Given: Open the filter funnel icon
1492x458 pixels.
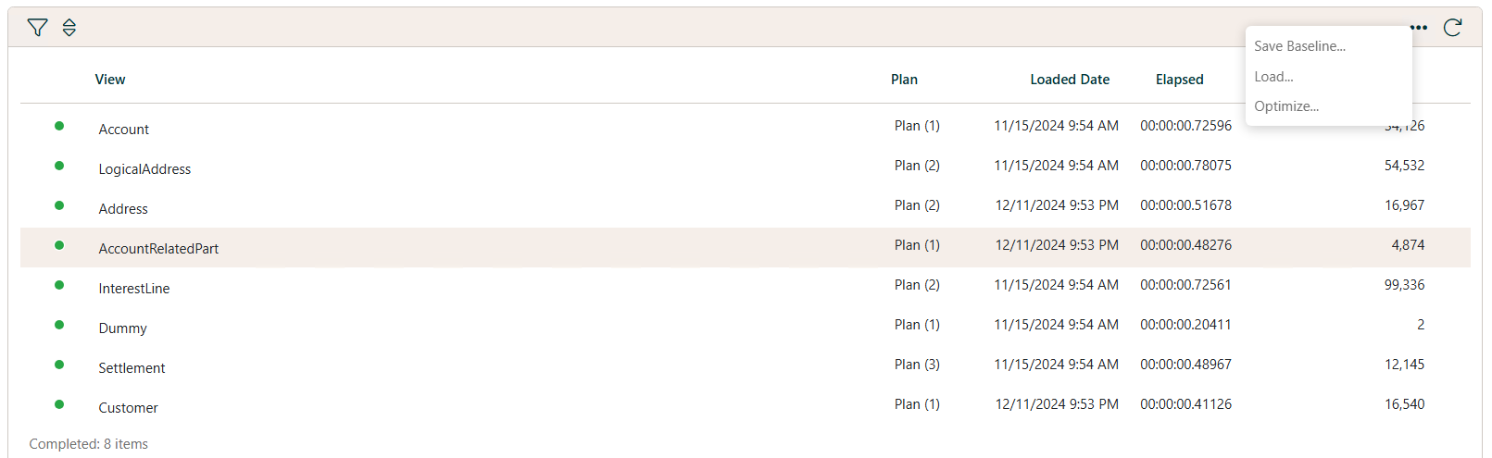Looking at the screenshot, I should 37,28.
